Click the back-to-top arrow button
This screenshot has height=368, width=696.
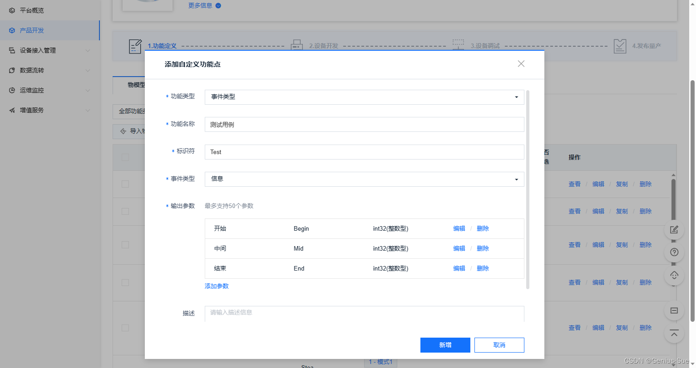(x=674, y=334)
